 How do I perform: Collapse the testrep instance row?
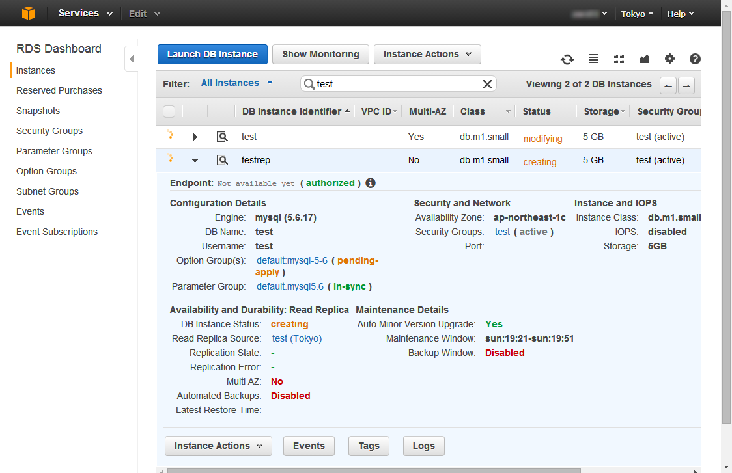pyautogui.click(x=195, y=161)
